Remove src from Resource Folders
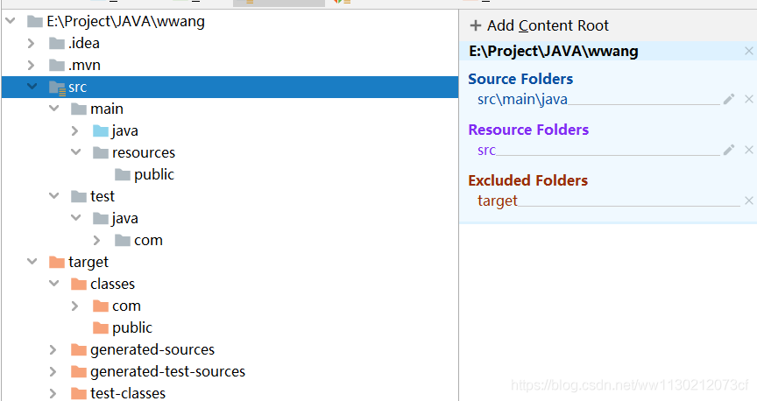This screenshot has height=401, width=757. click(749, 150)
